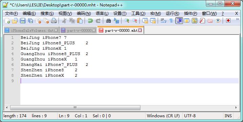243x122 pixels.
Task: Click UTF-8 encoding in status bar
Action: click(x=190, y=116)
